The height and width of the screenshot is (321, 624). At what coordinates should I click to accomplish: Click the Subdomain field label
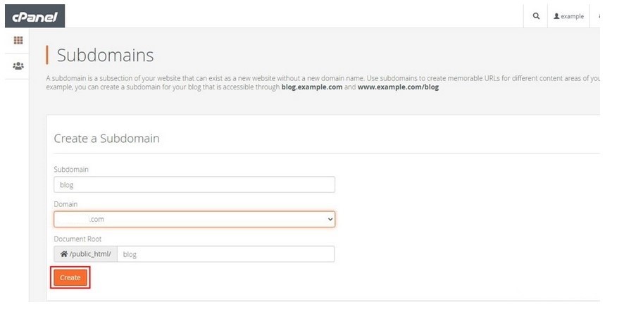[x=71, y=169]
